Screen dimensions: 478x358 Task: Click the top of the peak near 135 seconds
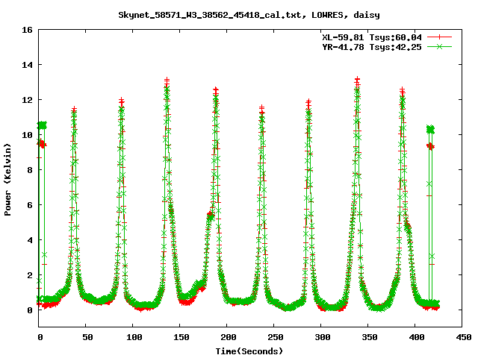coord(167,81)
